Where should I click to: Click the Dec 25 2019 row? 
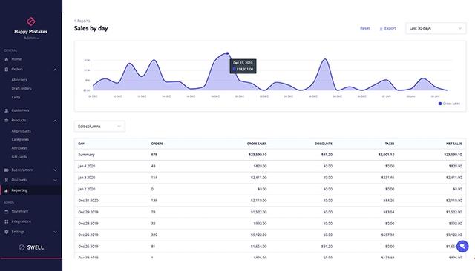(270, 247)
